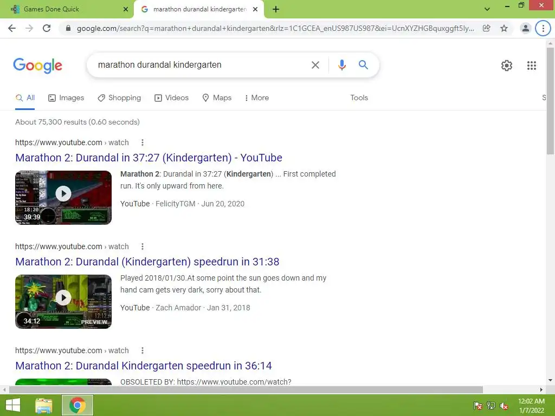Click the muted volume tray icon
Image resolution: width=555 pixels, height=416 pixels.
tap(504, 406)
